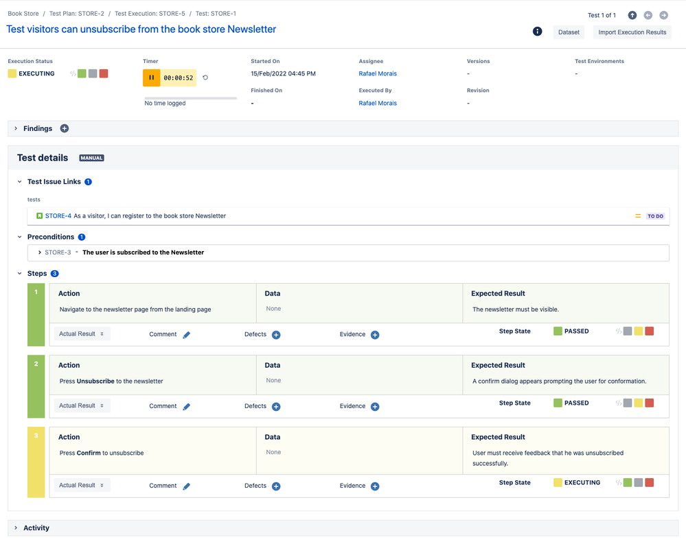Viewport: 686px width, 546px height.
Task: Click the Started On date 15/Feb/2022 04:45 PM
Action: (283, 73)
